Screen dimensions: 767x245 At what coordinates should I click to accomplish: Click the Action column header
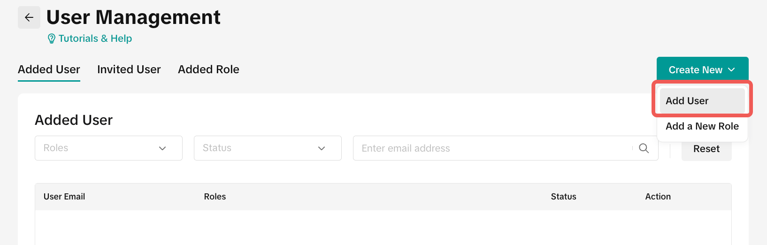658,197
